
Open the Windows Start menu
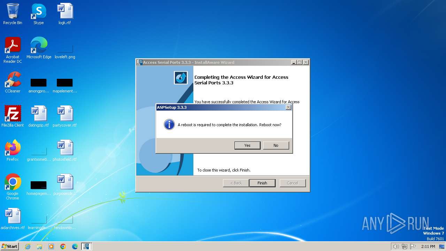click(x=10, y=246)
